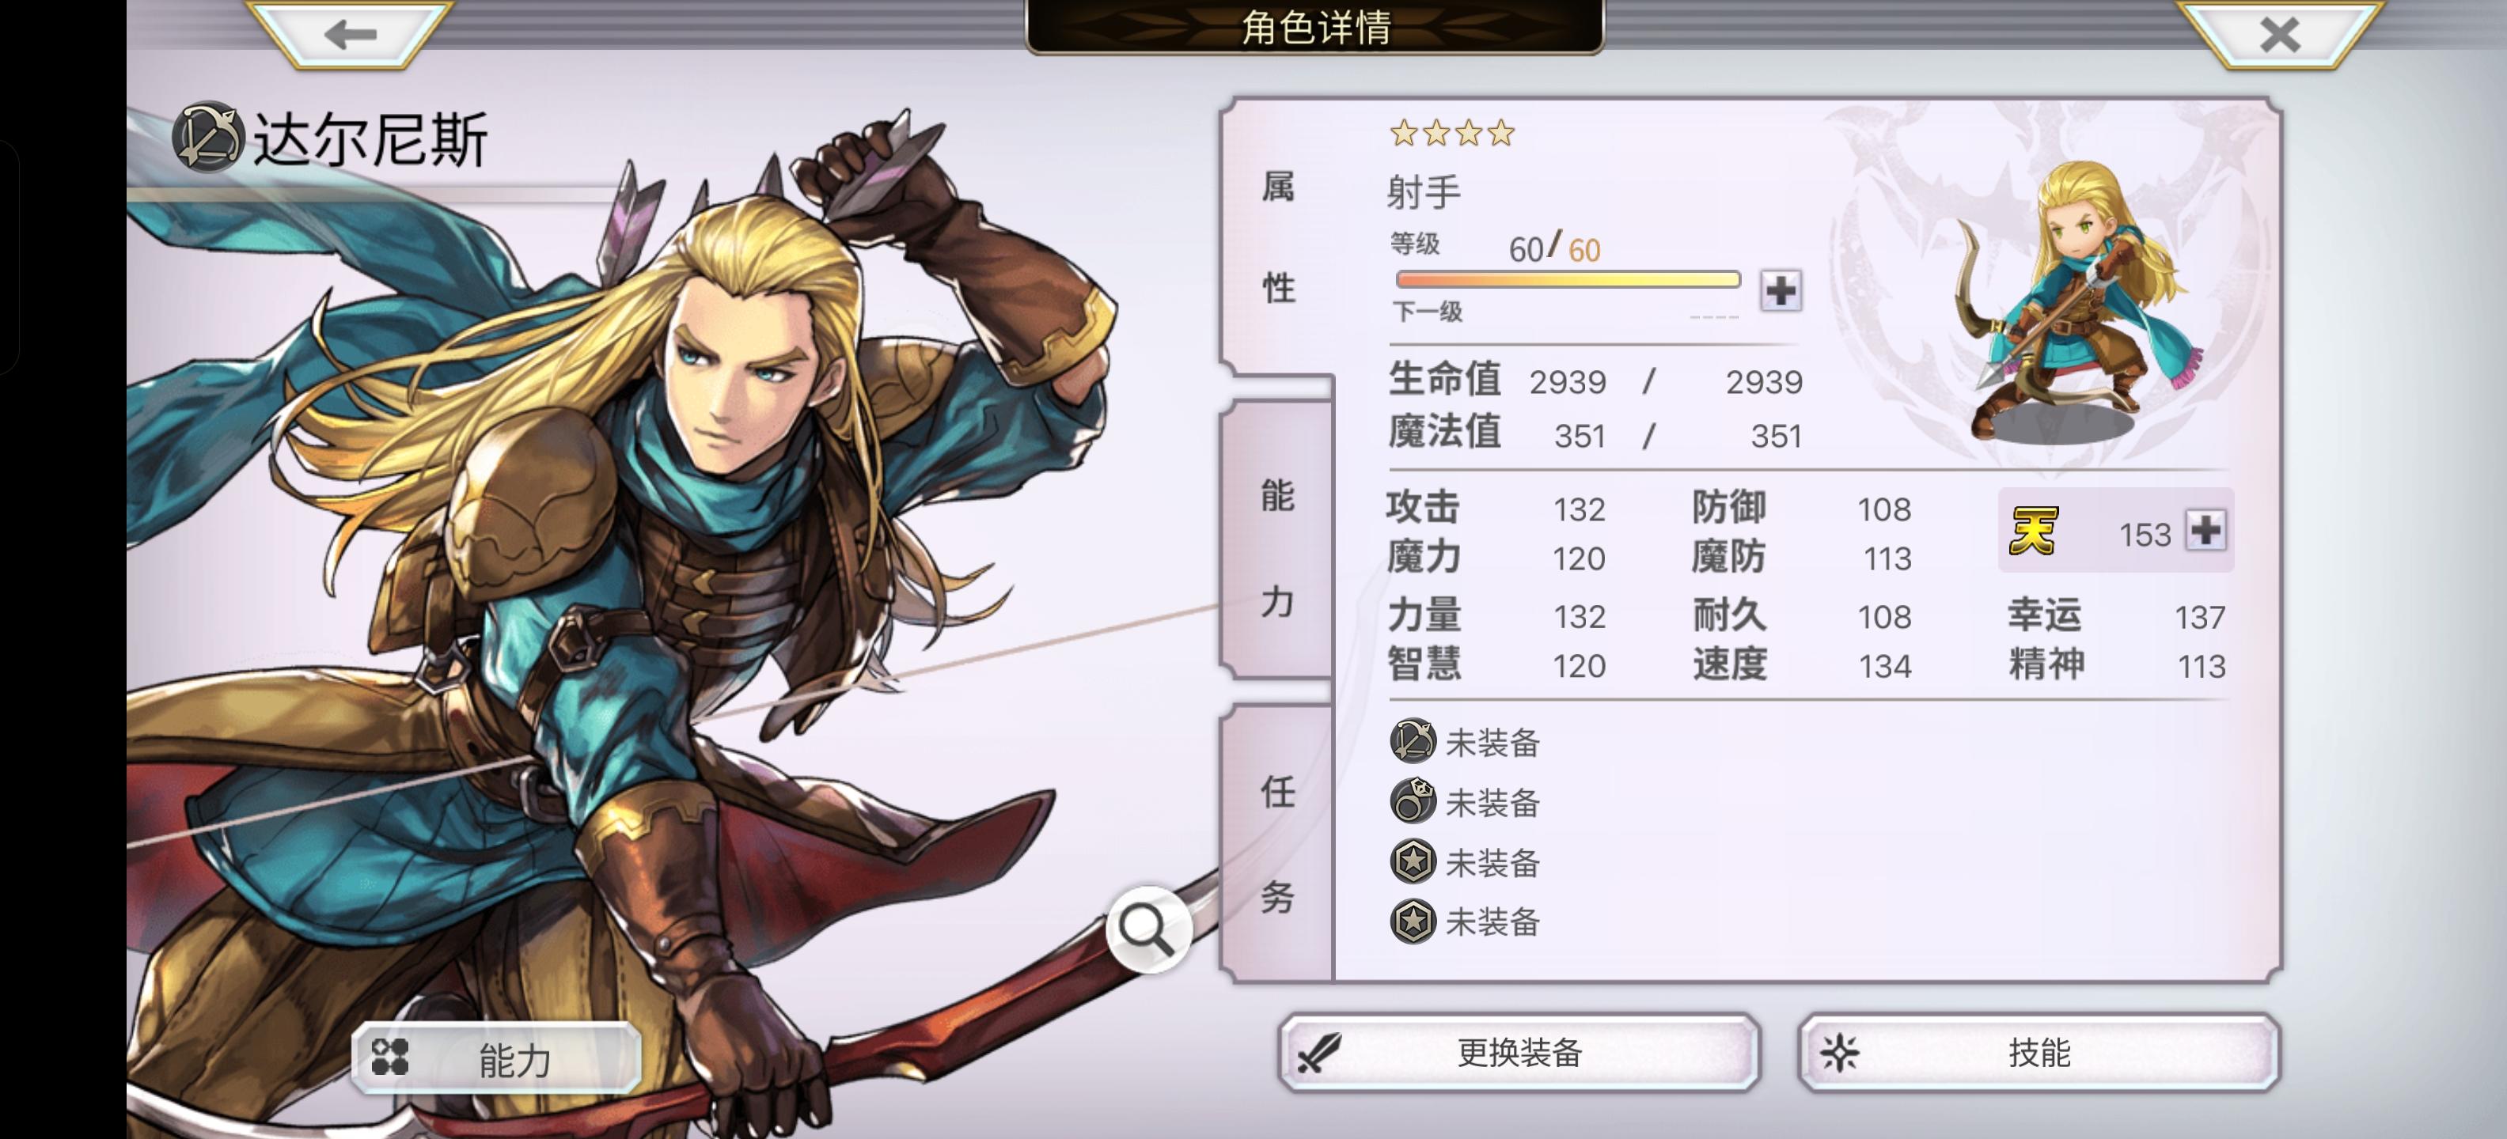Tap the yellow 天 element icon

[2034, 531]
